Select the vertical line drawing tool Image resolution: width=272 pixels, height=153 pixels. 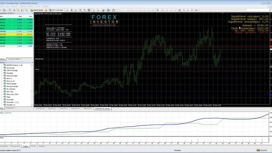(x=167, y=10)
